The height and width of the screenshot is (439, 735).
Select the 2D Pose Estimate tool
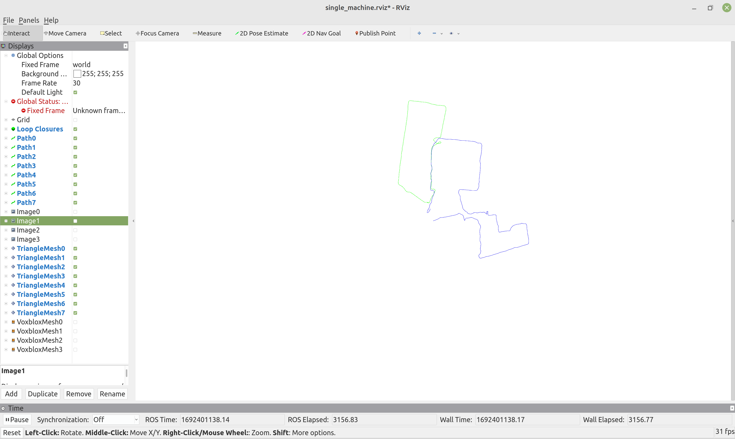[x=262, y=33]
